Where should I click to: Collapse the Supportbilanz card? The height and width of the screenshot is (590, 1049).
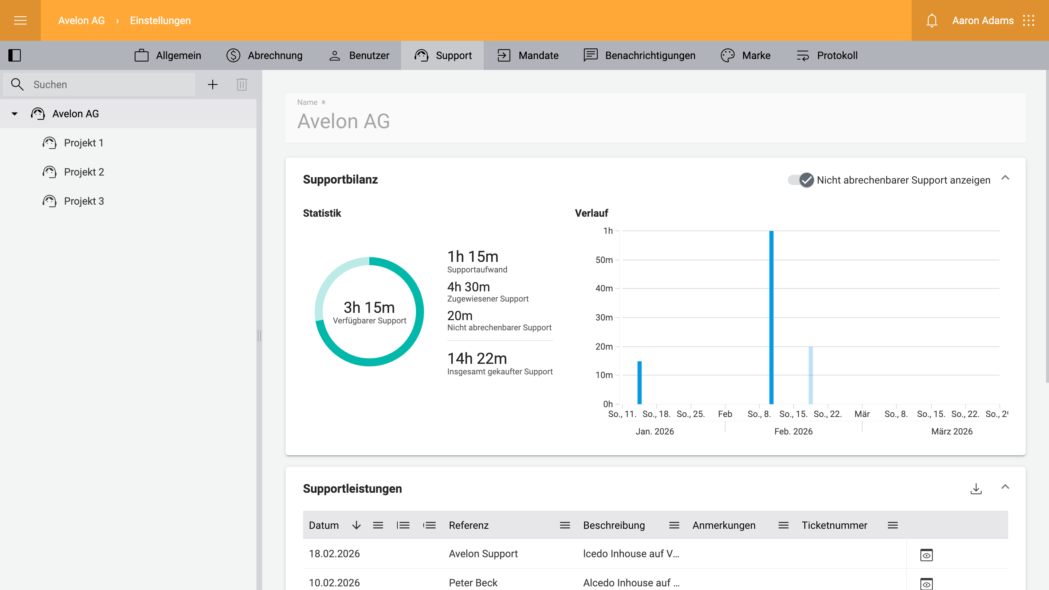point(1005,178)
